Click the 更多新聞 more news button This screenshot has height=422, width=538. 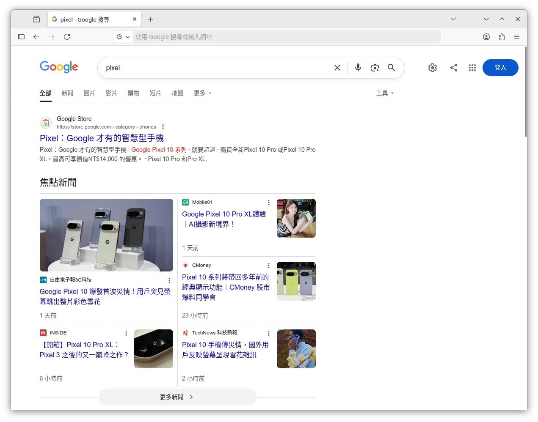click(x=177, y=397)
